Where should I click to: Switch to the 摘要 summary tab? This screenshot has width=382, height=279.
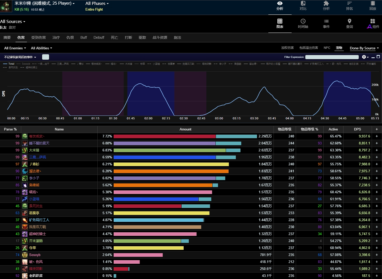point(7,37)
